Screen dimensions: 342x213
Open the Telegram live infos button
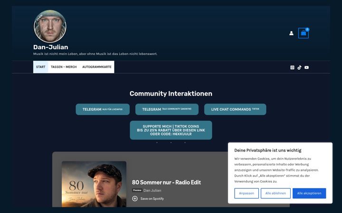[103, 109]
